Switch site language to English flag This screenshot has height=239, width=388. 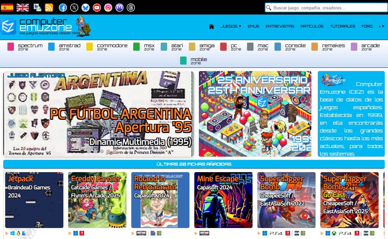(23, 7)
